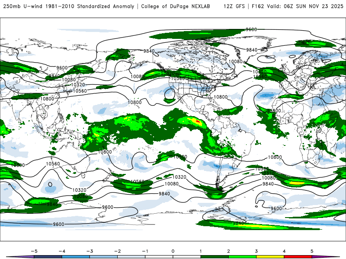Click the navy swatch between -5 and -4
346x259 pixels.
pos(48,257)
